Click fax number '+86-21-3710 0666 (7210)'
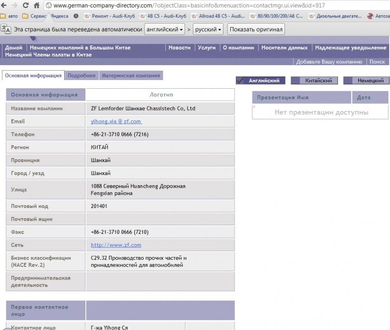Screen dimensions: 390x330 (120, 232)
